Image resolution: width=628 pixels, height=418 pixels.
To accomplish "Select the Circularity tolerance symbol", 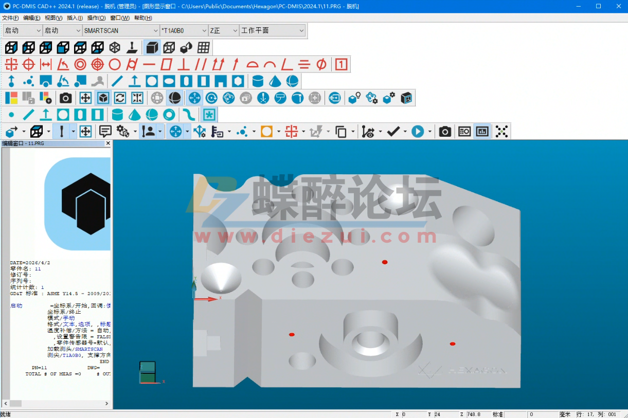I will pos(115,64).
